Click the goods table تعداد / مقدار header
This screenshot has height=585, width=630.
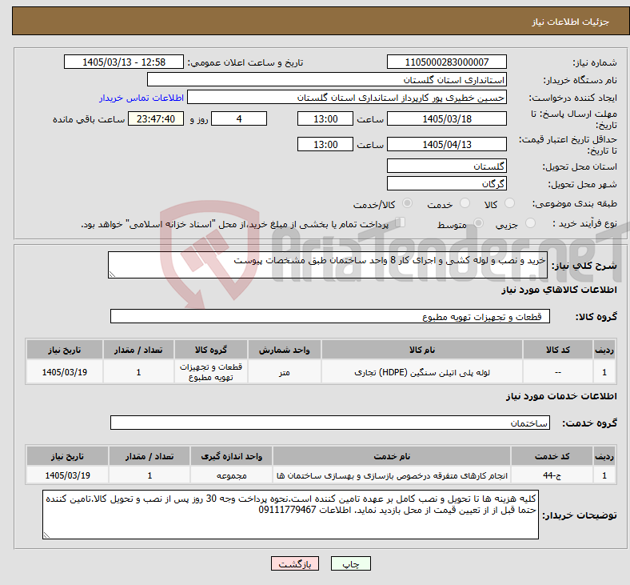pos(138,350)
